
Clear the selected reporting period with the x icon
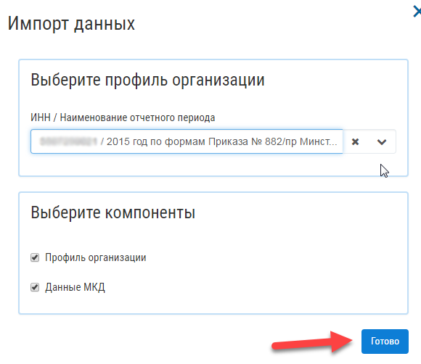[355, 141]
